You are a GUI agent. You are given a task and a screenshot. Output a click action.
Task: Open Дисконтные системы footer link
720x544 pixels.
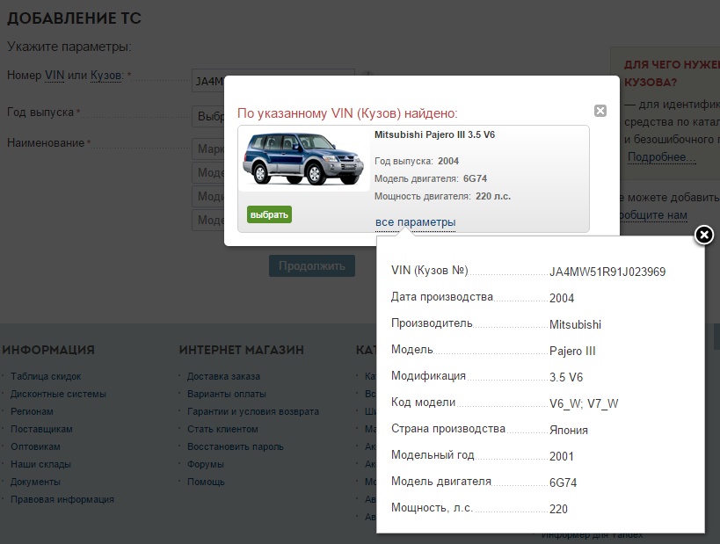tap(58, 394)
